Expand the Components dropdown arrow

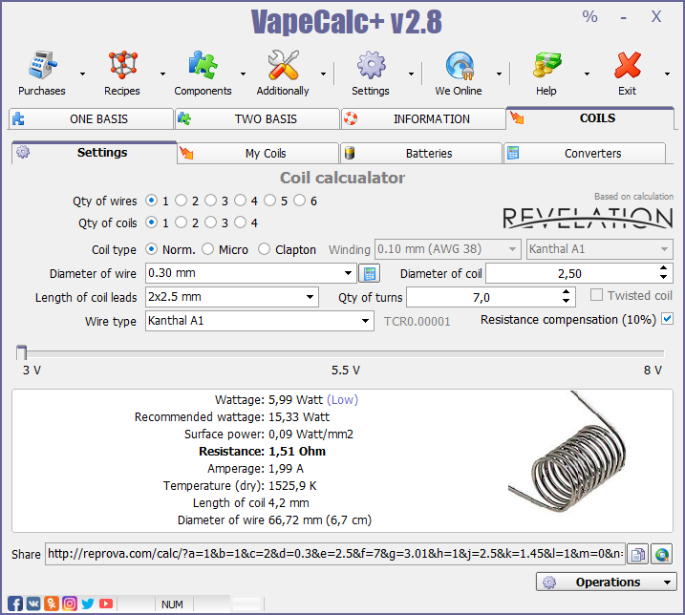point(243,74)
